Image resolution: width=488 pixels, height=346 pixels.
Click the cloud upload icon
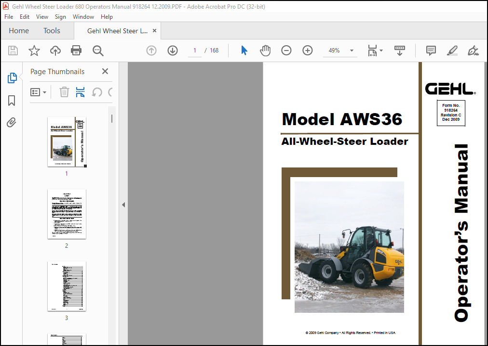[55, 51]
